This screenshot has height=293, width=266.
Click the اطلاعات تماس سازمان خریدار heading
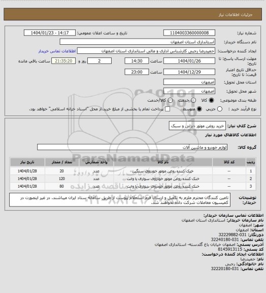pyautogui.click(x=234, y=215)
